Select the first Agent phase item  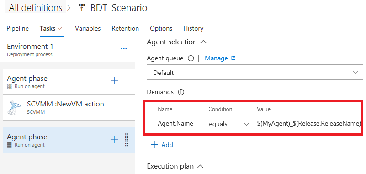tap(69, 82)
